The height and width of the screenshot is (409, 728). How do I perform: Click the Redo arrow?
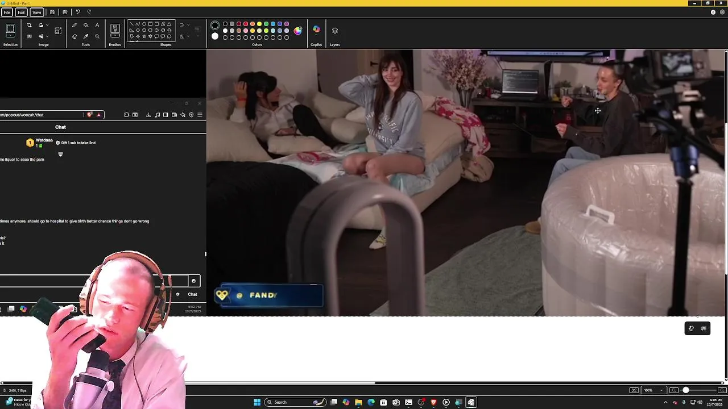pyautogui.click(x=89, y=12)
